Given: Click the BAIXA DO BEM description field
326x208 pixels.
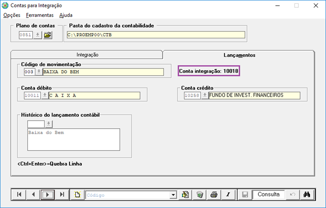Looking at the screenshot, I should [x=103, y=72].
